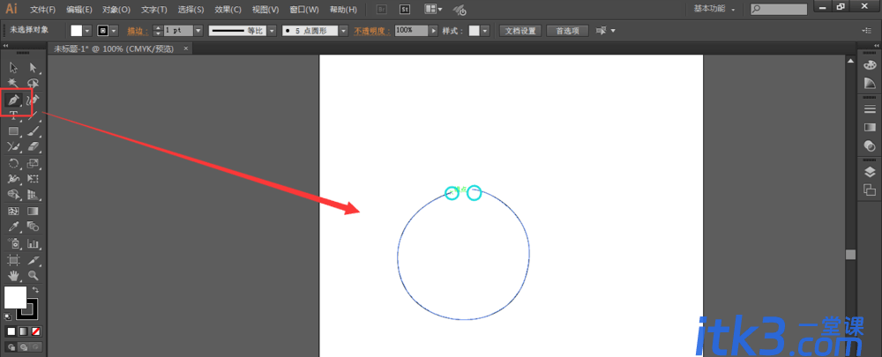882x357 pixels.
Task: Select the Lasso tool
Action: click(33, 83)
